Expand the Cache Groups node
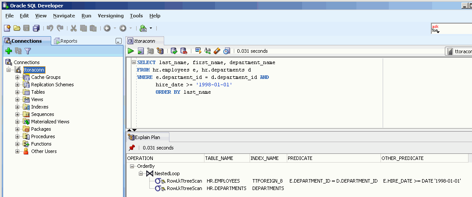Image resolution: width=472 pixels, height=197 pixels. 17,77
